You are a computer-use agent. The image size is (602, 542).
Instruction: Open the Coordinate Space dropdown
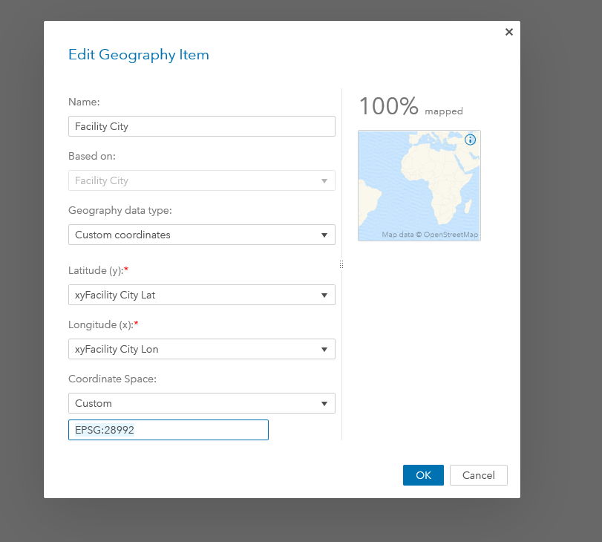[201, 403]
